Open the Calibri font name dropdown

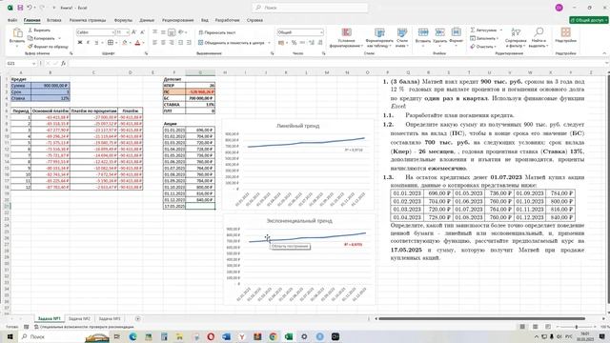pyautogui.click(x=112, y=31)
